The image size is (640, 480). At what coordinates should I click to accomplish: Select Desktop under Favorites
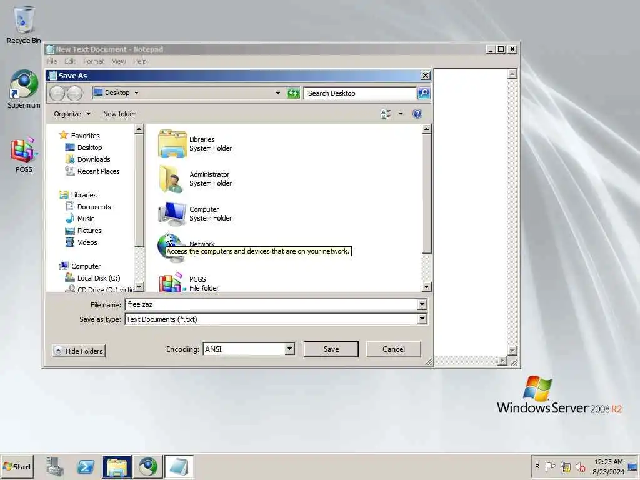[x=89, y=147]
